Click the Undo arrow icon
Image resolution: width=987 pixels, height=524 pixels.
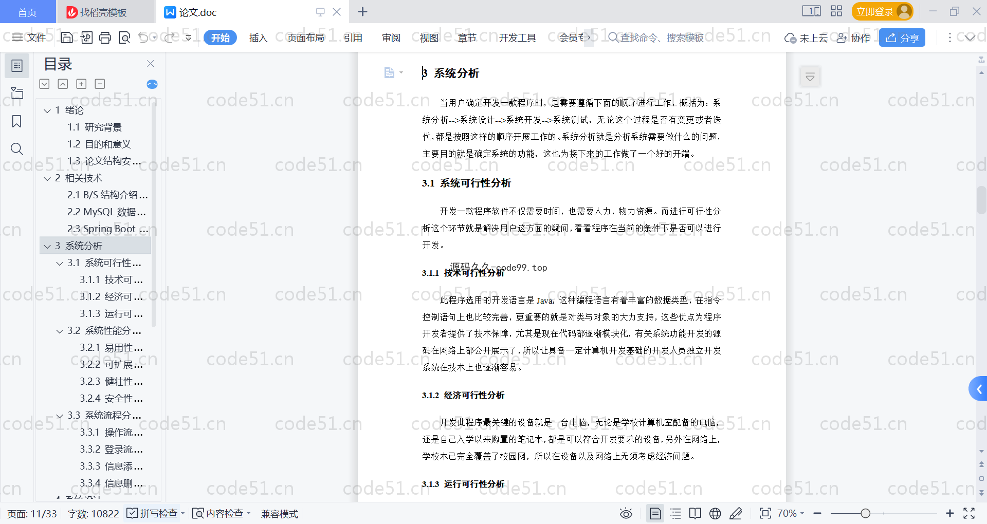pos(143,38)
